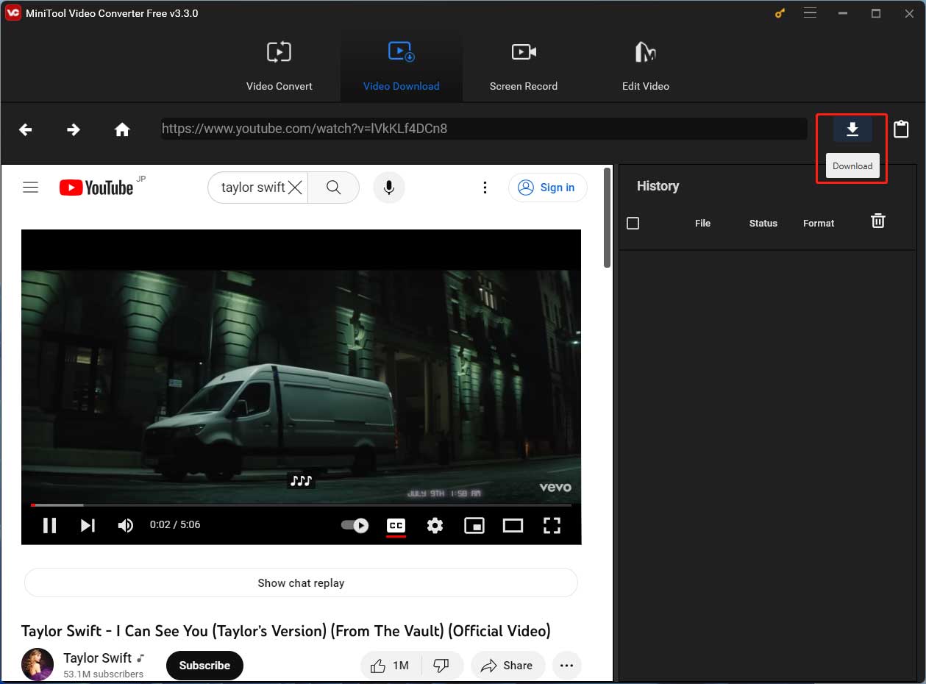Viewport: 926px width, 684px height.
Task: Click Show chat replay
Action: click(300, 583)
